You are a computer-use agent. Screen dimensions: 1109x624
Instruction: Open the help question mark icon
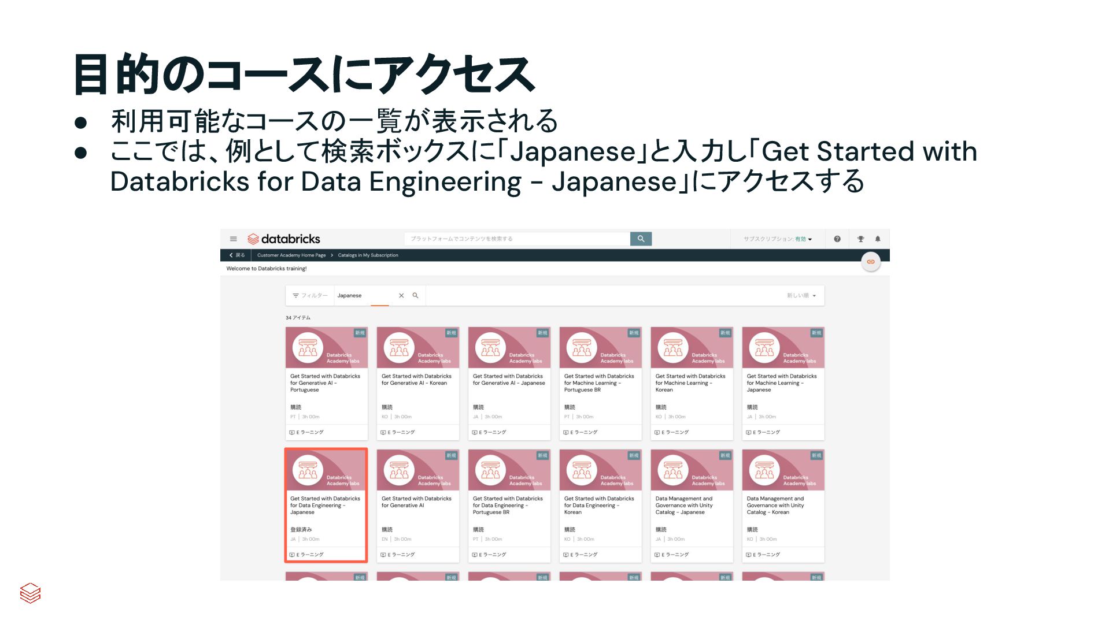(x=837, y=239)
